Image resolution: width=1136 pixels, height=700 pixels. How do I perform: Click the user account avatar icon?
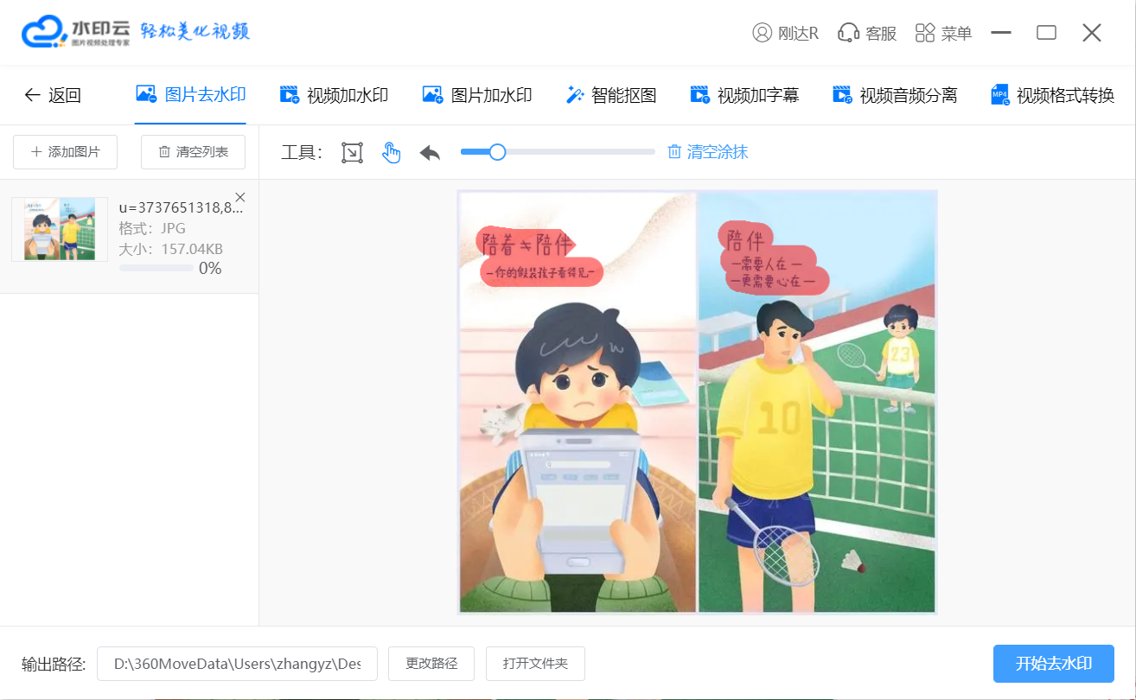pos(762,33)
